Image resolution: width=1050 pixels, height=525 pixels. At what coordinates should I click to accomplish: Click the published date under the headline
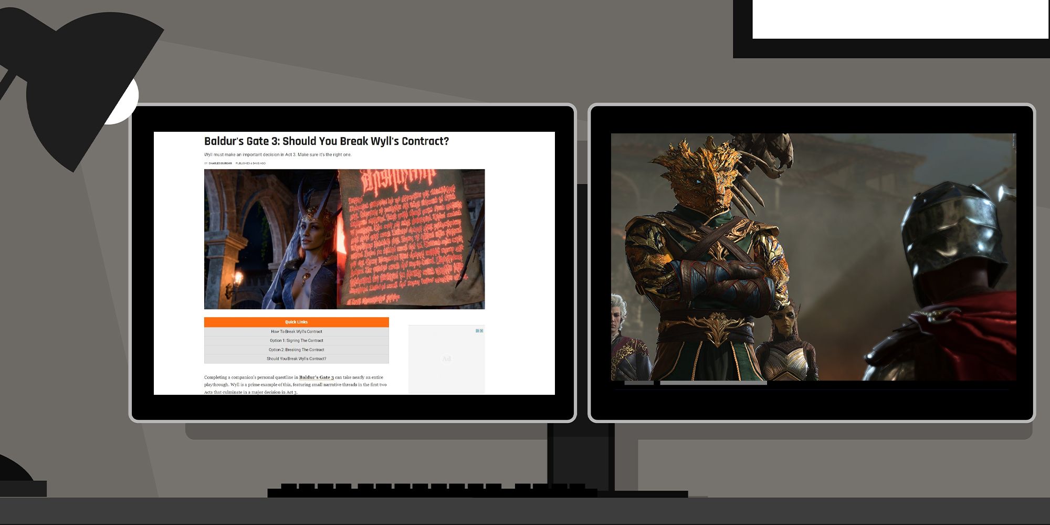pos(250,163)
